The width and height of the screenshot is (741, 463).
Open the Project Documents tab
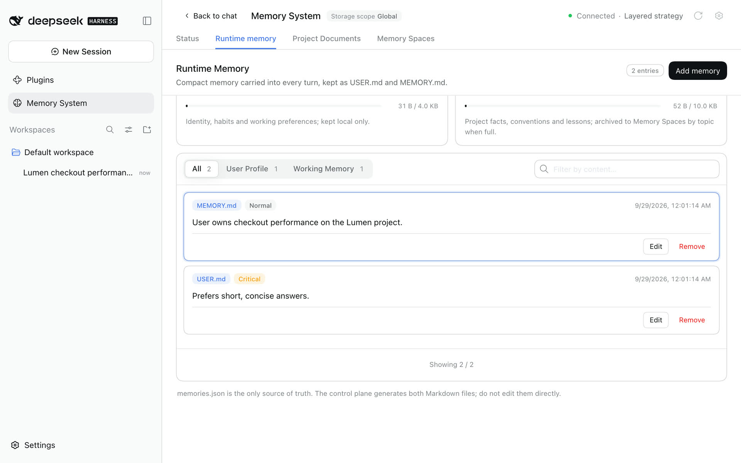point(327,39)
